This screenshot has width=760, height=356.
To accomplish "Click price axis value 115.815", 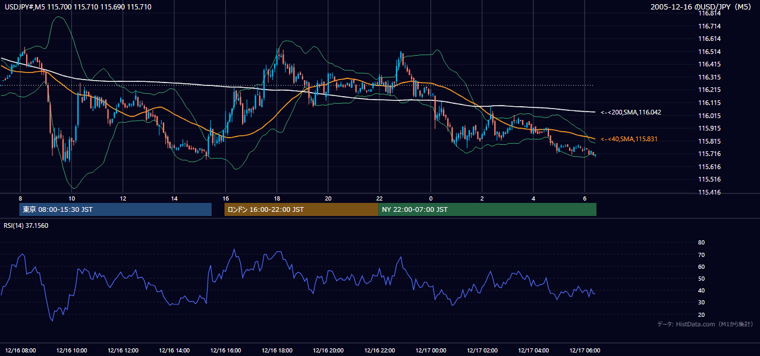I will (709, 141).
